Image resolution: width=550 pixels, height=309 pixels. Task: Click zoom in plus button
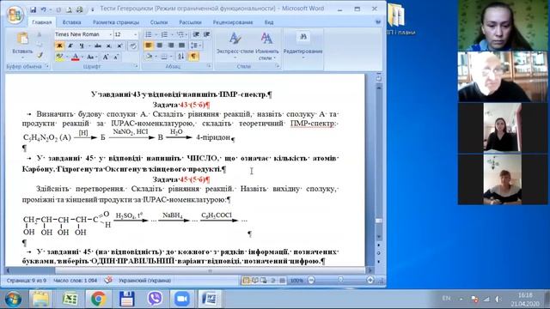(370, 280)
